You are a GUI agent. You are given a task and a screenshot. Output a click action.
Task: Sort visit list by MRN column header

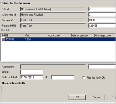(12, 35)
